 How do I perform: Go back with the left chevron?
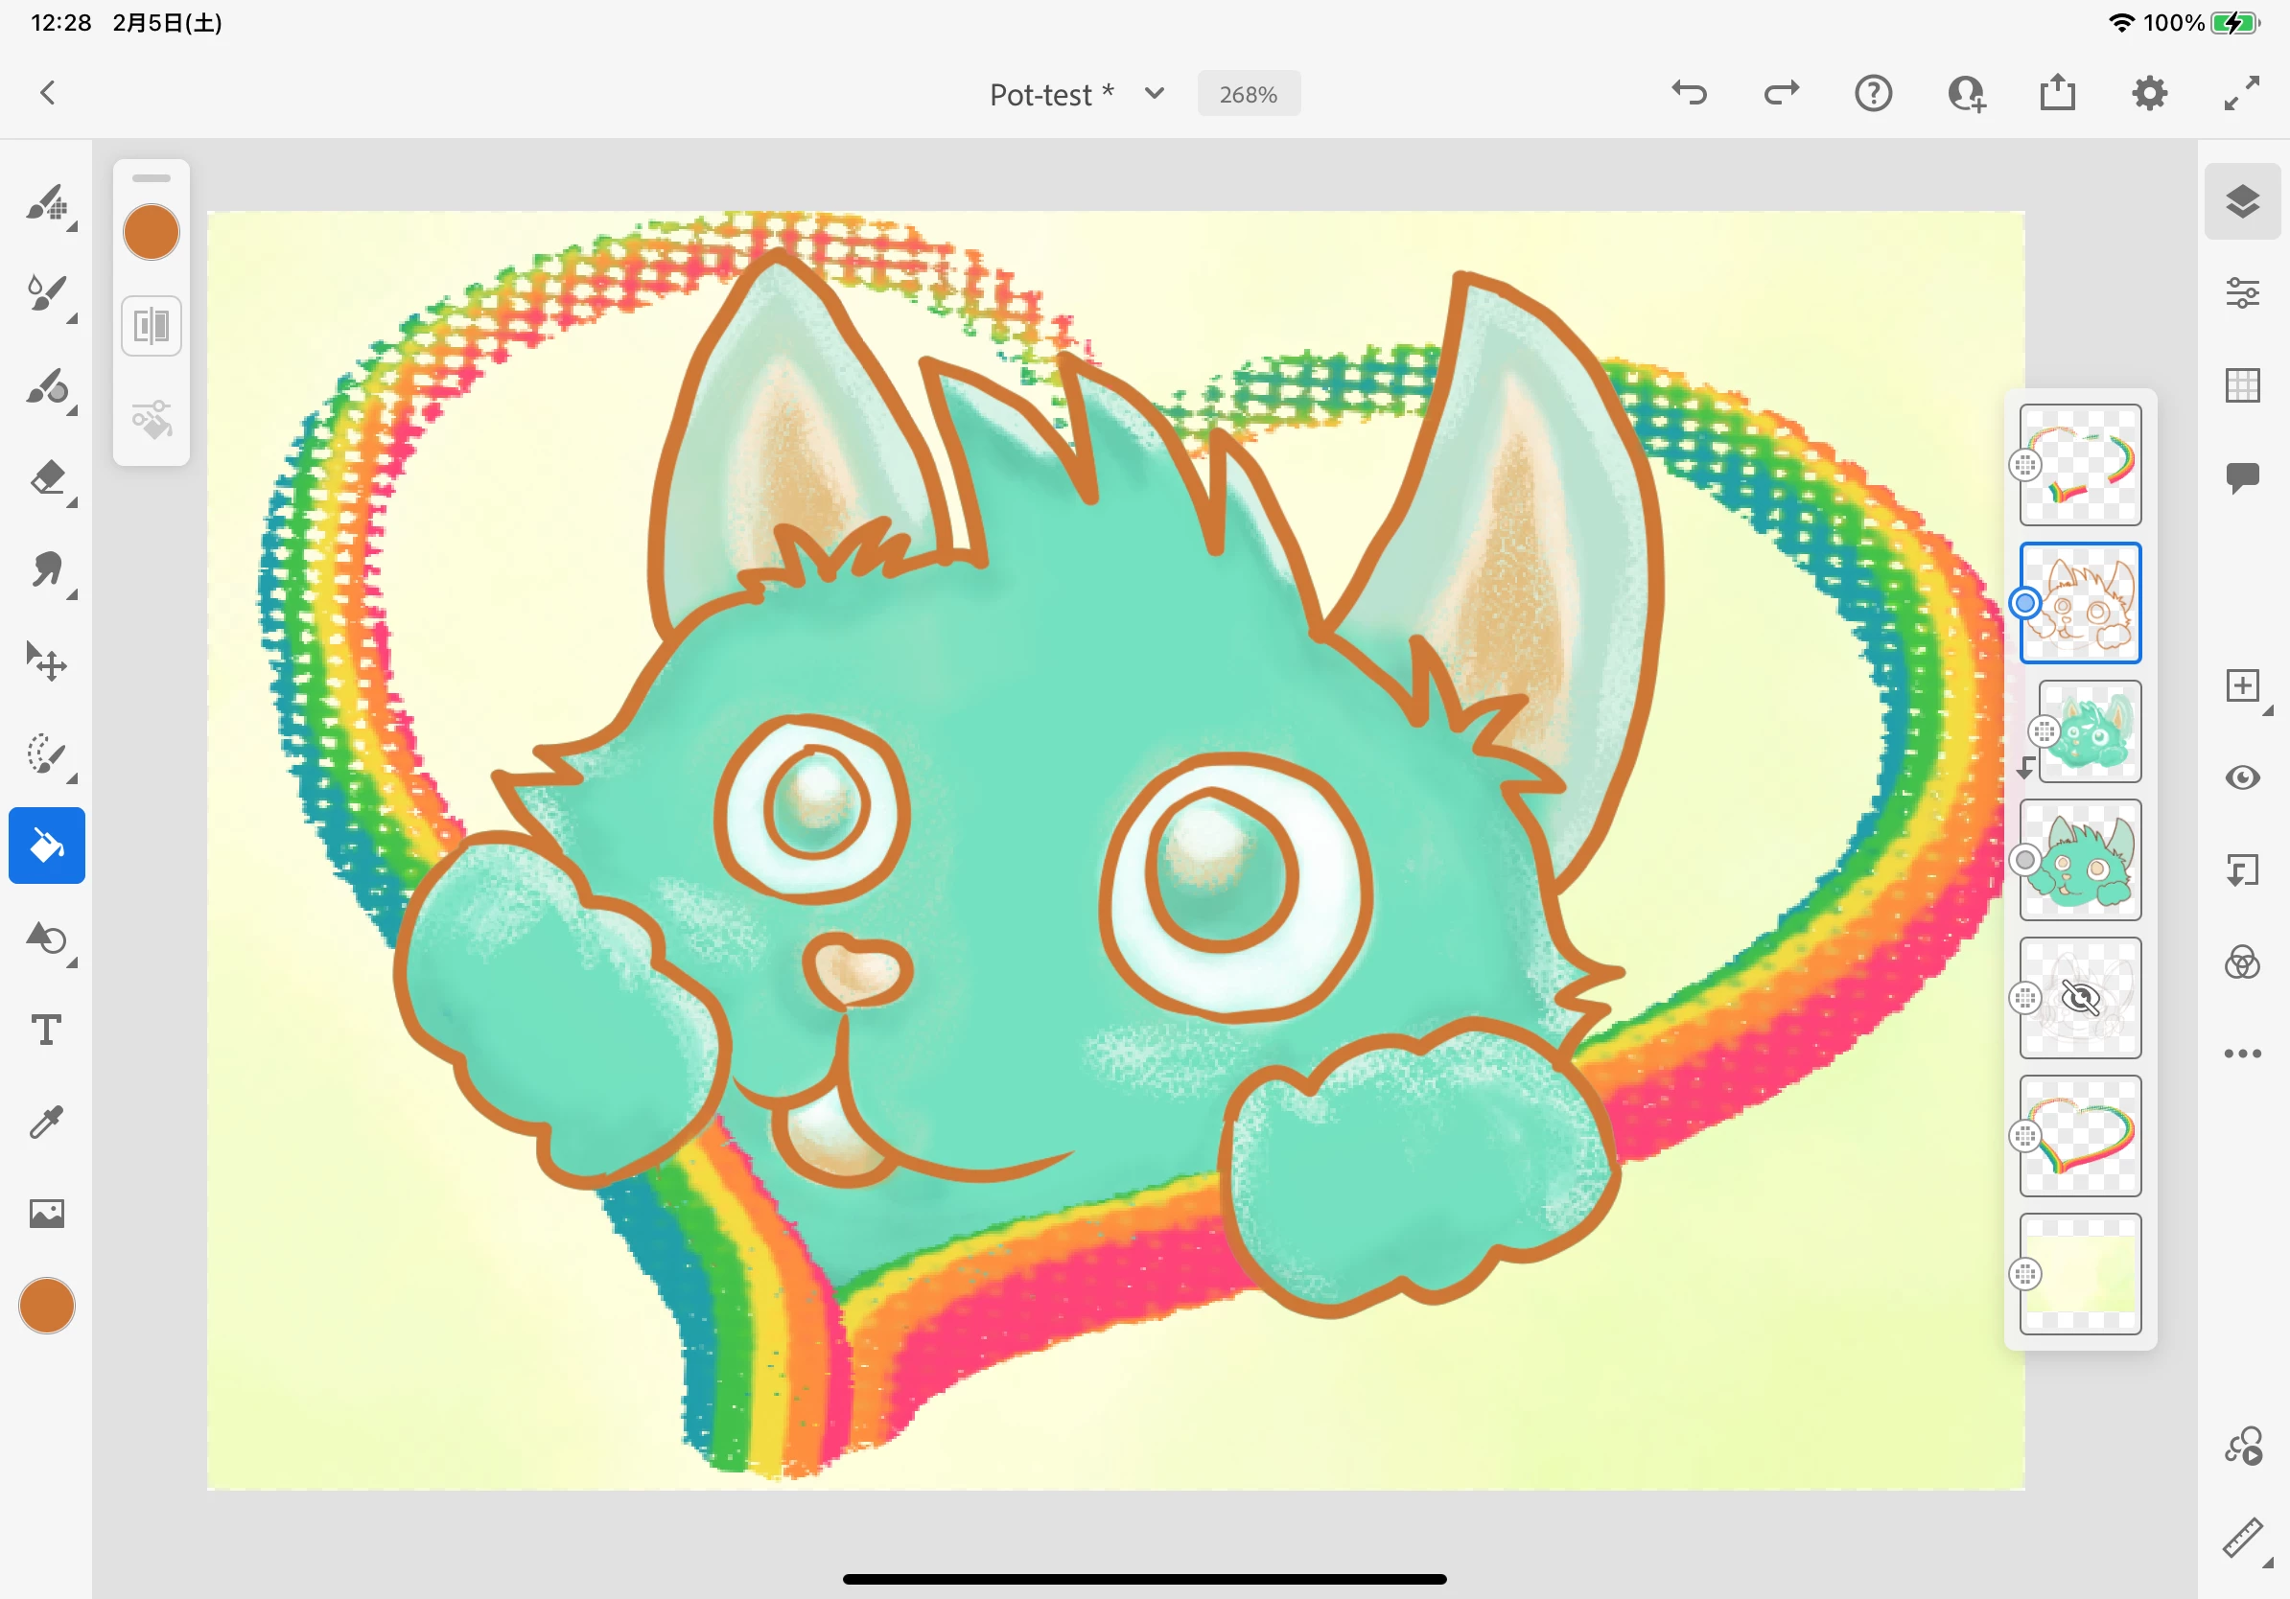[x=47, y=94]
